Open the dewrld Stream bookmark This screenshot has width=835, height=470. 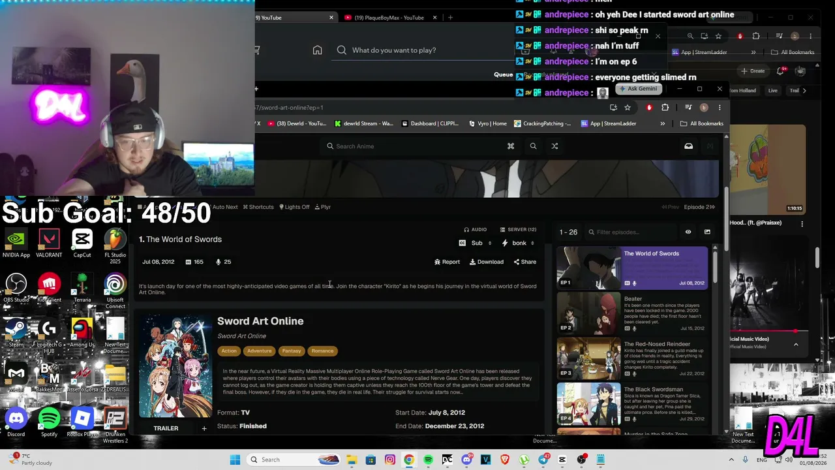[x=364, y=123]
